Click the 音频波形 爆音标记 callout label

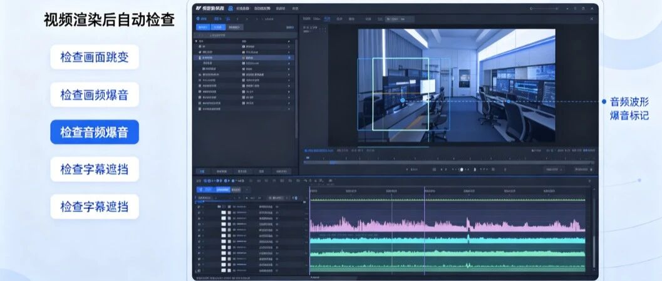click(x=629, y=108)
